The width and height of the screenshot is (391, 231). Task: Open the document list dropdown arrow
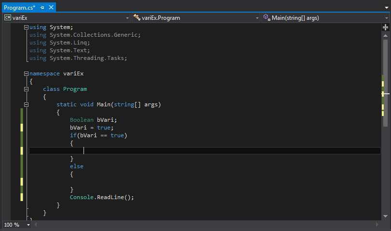(x=387, y=8)
